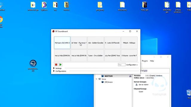Play the МИША - Лобода sound button
191x107 pixels.
pyautogui.click(x=129, y=43)
